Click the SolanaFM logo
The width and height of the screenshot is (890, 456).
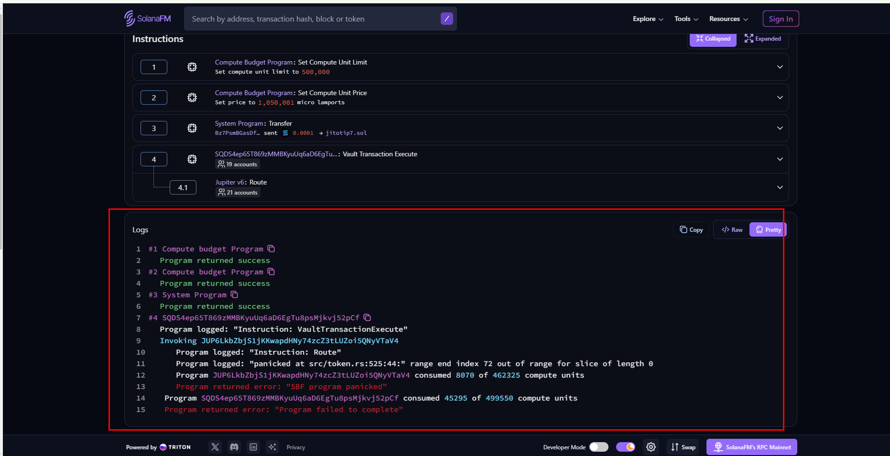tap(147, 19)
